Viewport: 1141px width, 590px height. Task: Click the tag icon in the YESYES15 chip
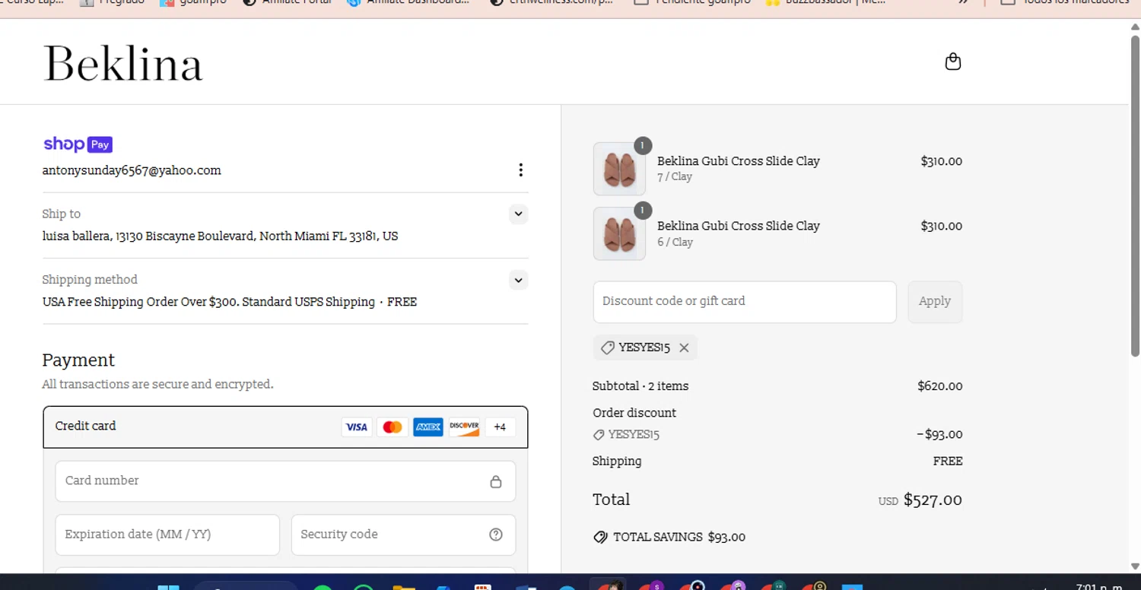pos(607,347)
